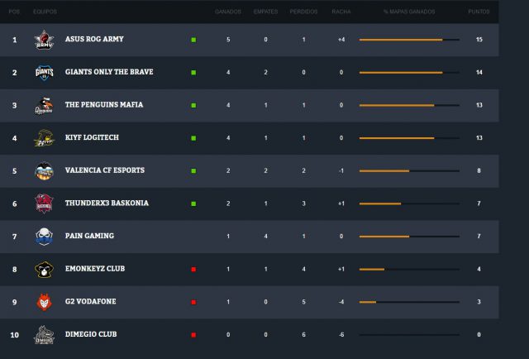The height and width of the screenshot is (359, 529).
Task: Click the % Mapas Ganados column header
Action: (409, 12)
